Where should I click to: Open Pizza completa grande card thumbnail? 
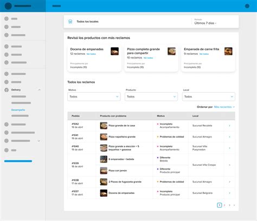click(171, 51)
